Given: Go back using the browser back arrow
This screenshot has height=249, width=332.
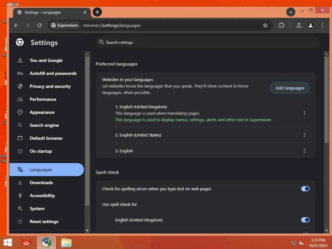Looking at the screenshot, I should pos(16,25).
